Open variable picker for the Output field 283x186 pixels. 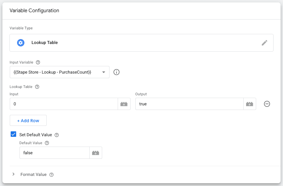click(x=250, y=104)
